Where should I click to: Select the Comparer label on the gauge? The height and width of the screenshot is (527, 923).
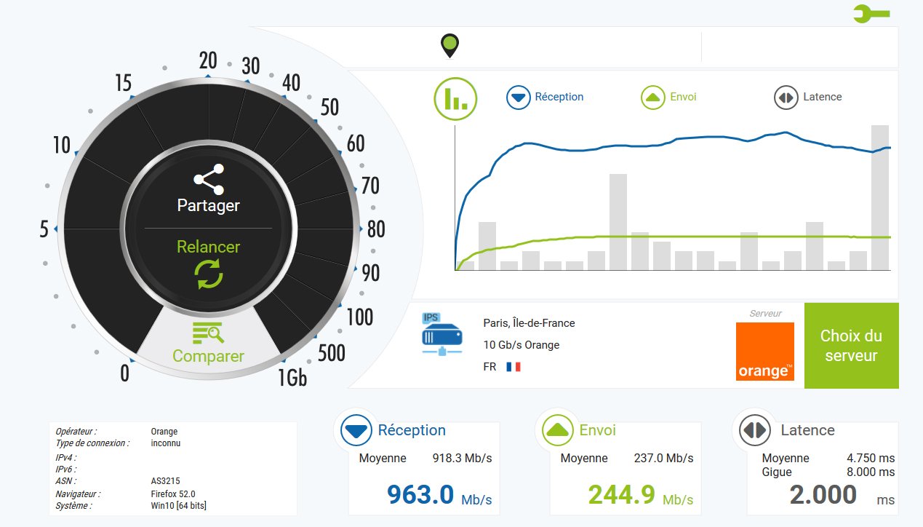pyautogui.click(x=208, y=357)
